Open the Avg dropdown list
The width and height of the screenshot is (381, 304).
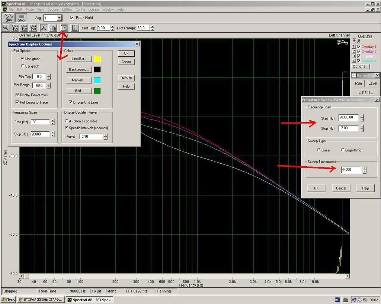coord(59,18)
